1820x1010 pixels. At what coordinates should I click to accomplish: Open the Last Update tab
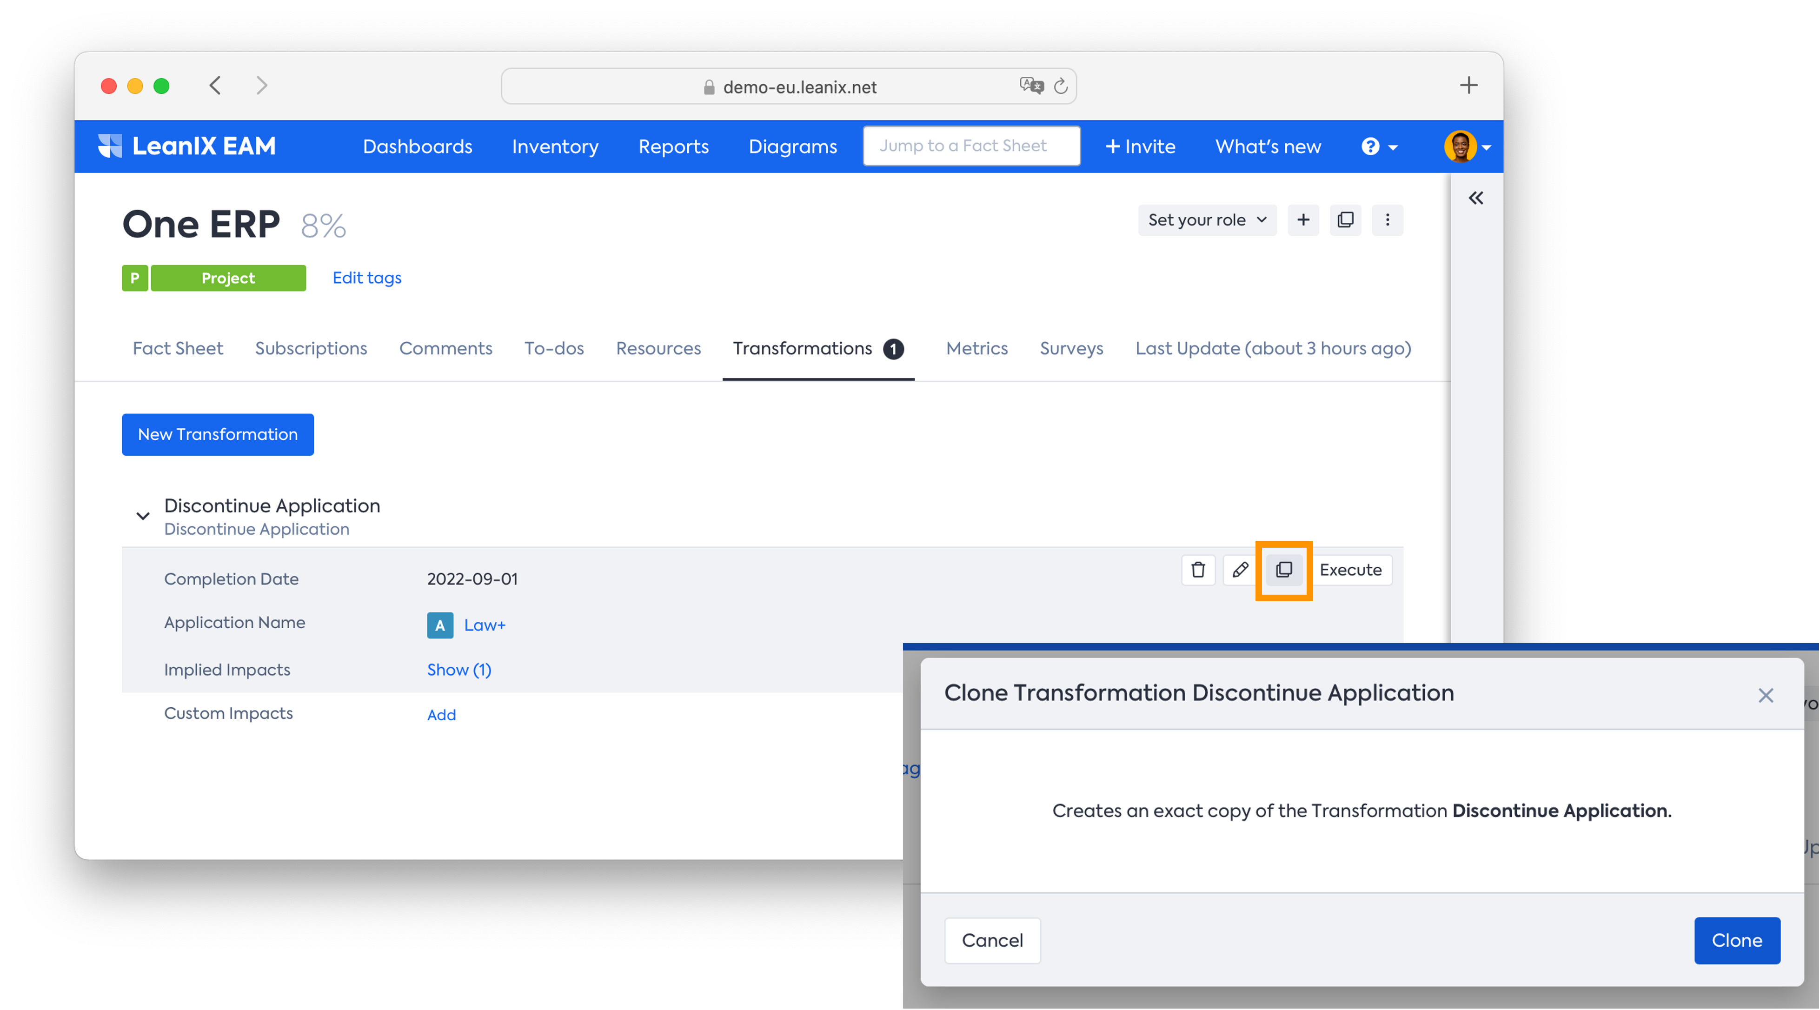coord(1273,348)
